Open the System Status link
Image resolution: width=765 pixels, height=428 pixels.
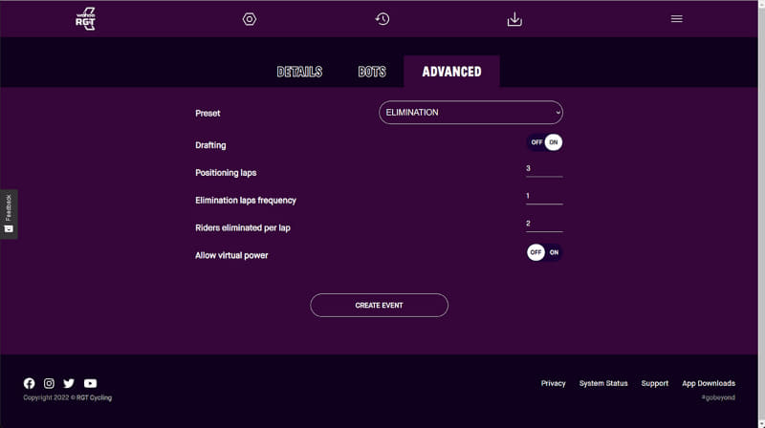pos(603,383)
